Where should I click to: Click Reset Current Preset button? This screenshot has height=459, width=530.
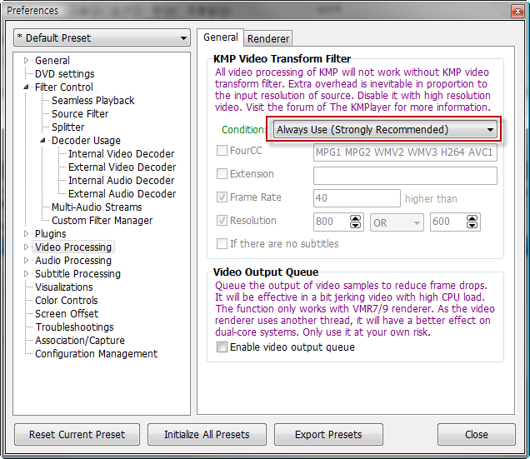[77, 434]
